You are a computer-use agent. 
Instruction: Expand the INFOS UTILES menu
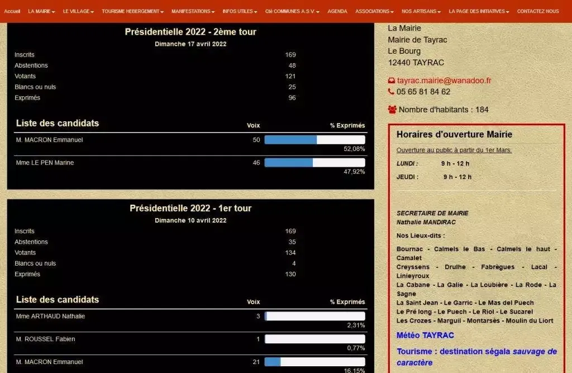point(240,11)
